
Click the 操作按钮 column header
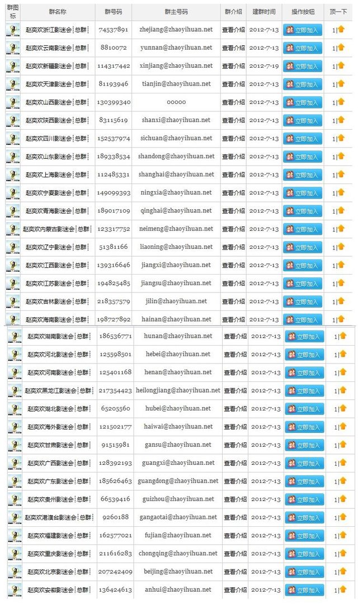(x=303, y=12)
